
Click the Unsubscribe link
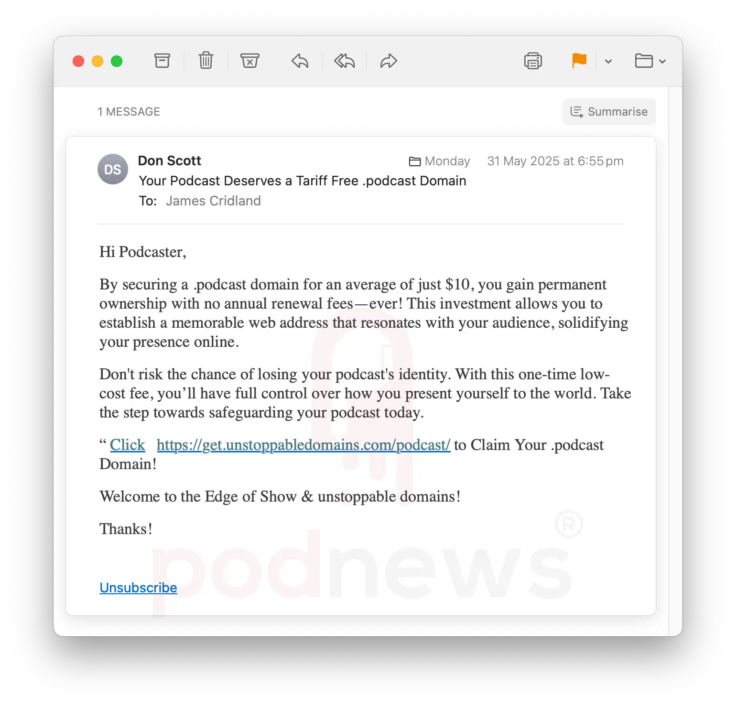click(x=138, y=588)
